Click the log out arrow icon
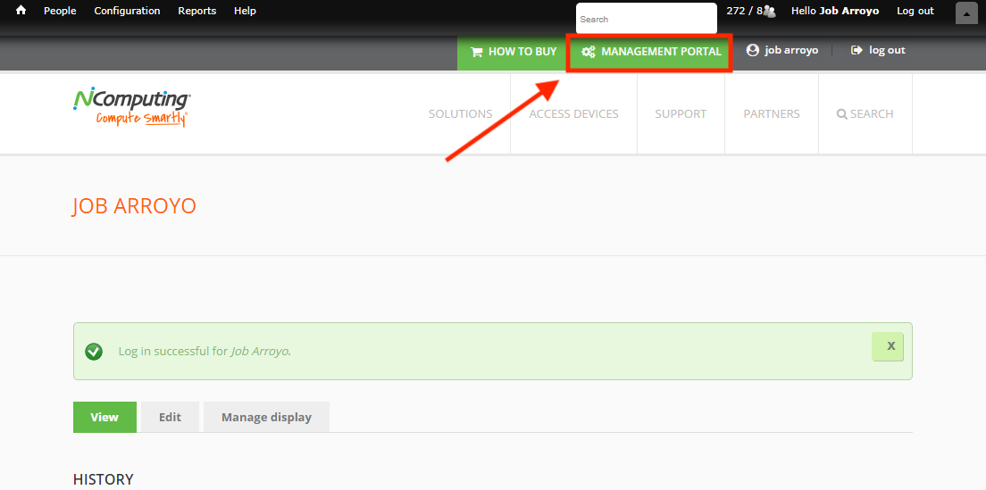This screenshot has height=490, width=986. 856,50
